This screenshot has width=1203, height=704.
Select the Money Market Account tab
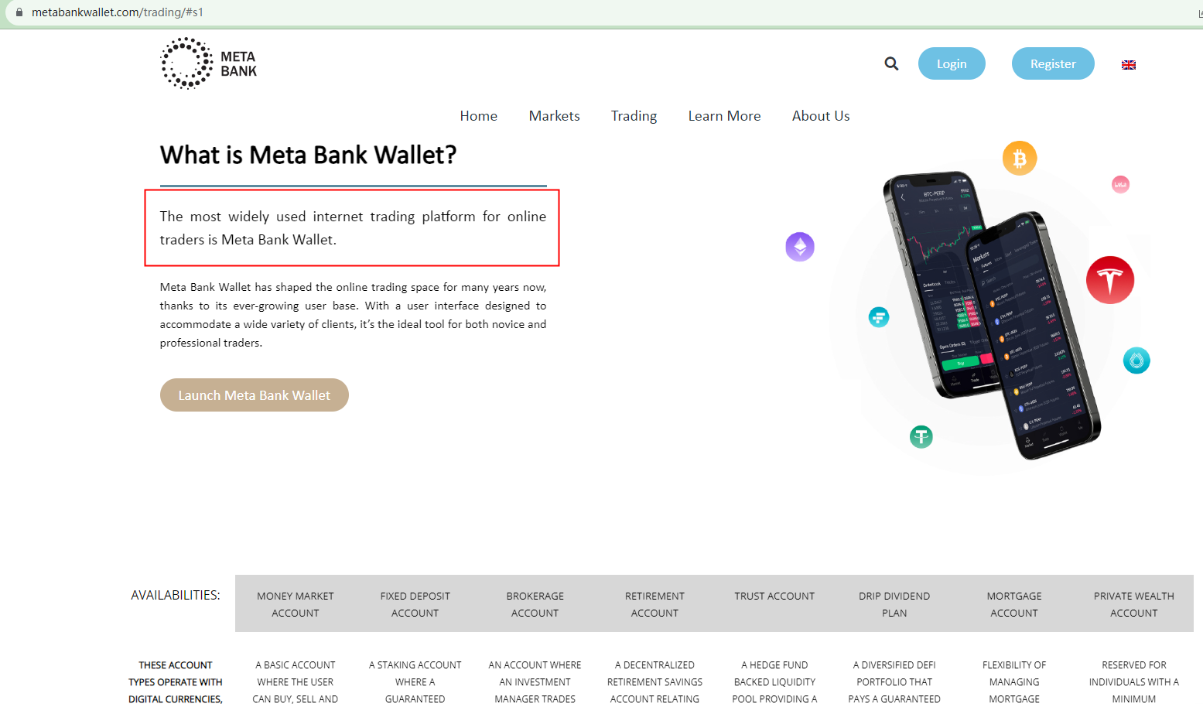[x=296, y=604]
